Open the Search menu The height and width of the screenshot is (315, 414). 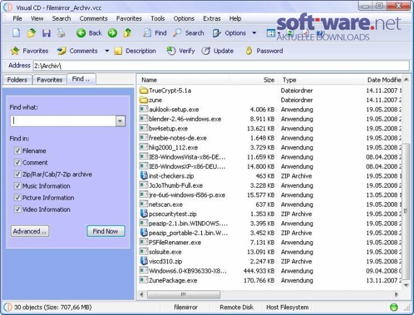tap(61, 18)
